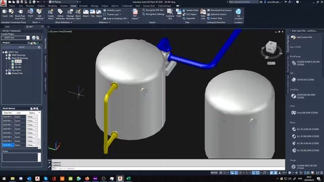Expand the P&ID Drawings tree node

click(x=7, y=55)
